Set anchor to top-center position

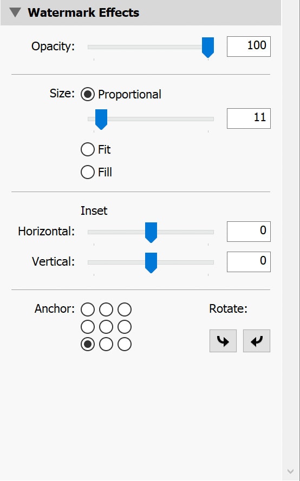click(x=106, y=309)
